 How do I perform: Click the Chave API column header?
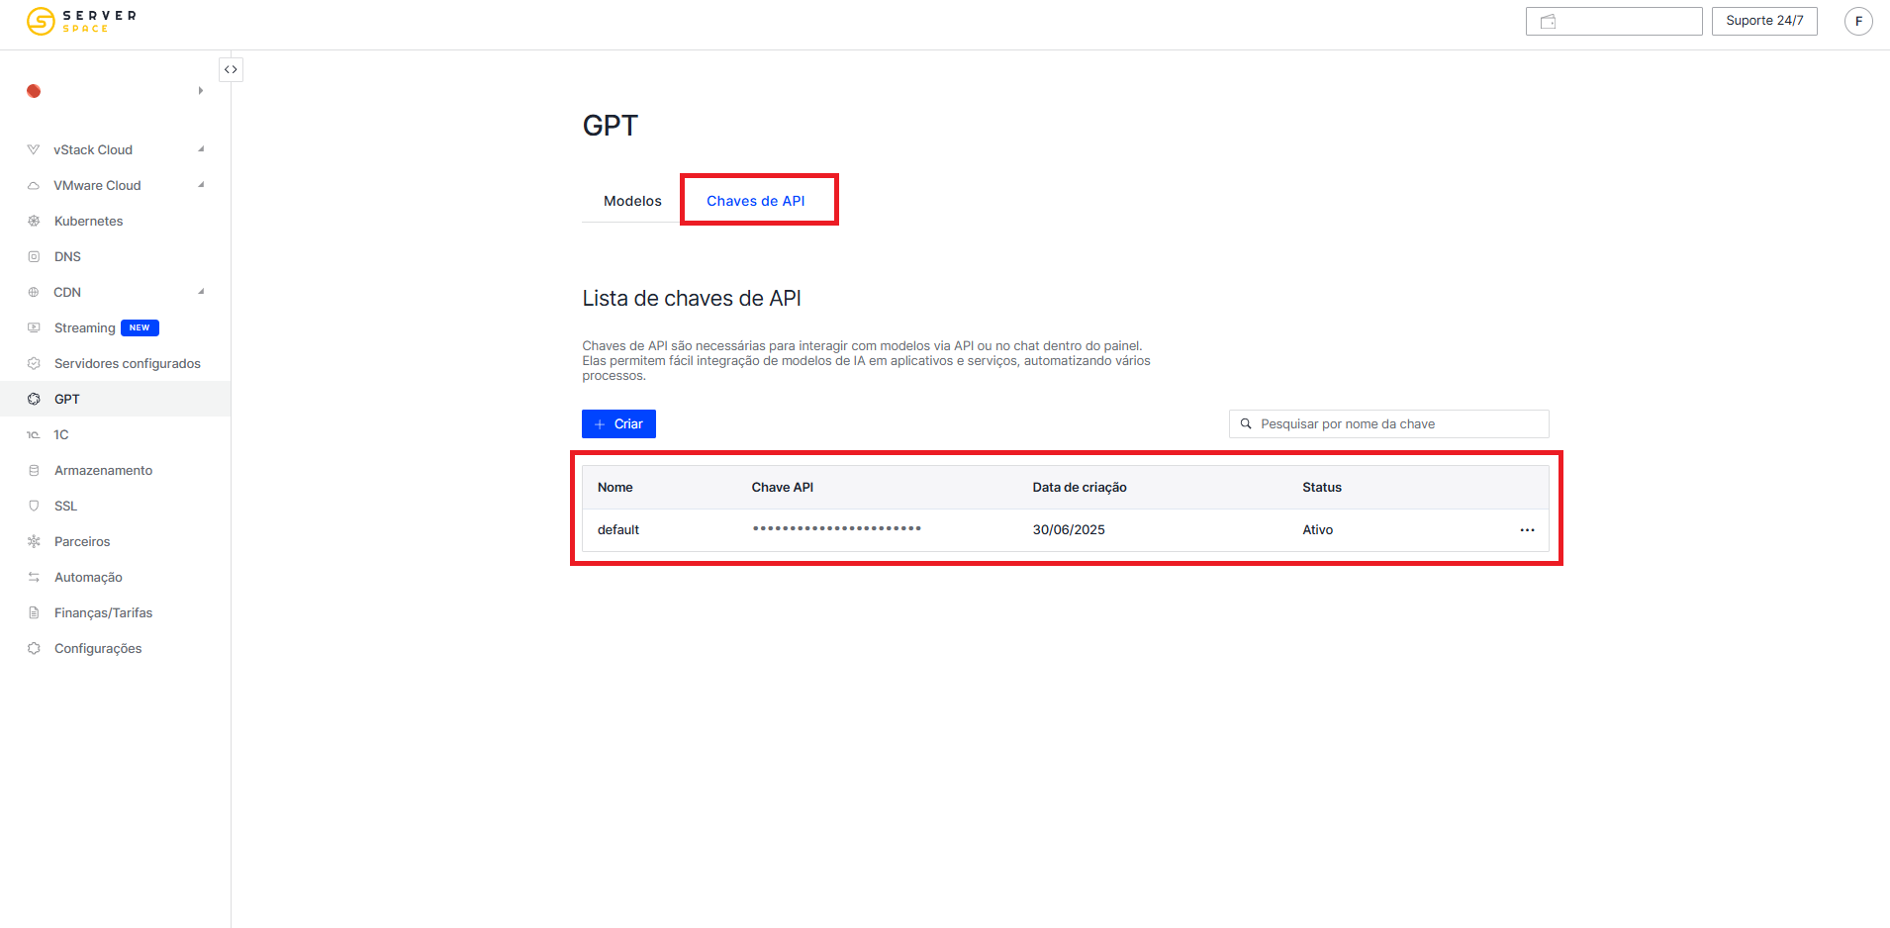782,487
